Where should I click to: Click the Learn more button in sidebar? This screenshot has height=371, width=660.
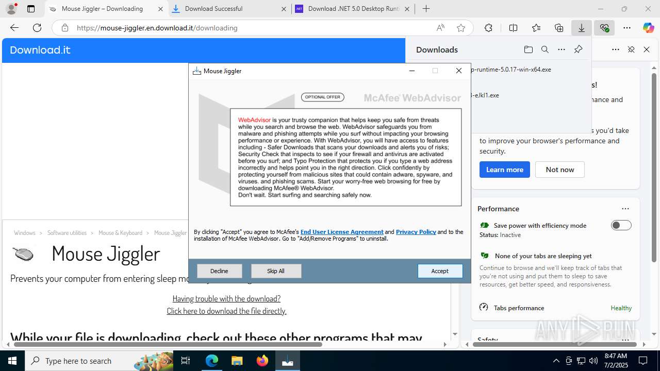tap(504, 170)
